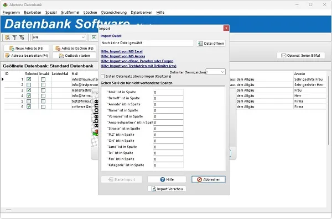The image size is (332, 219).
Task: Click the Import Datei path field
Action: [147, 43]
